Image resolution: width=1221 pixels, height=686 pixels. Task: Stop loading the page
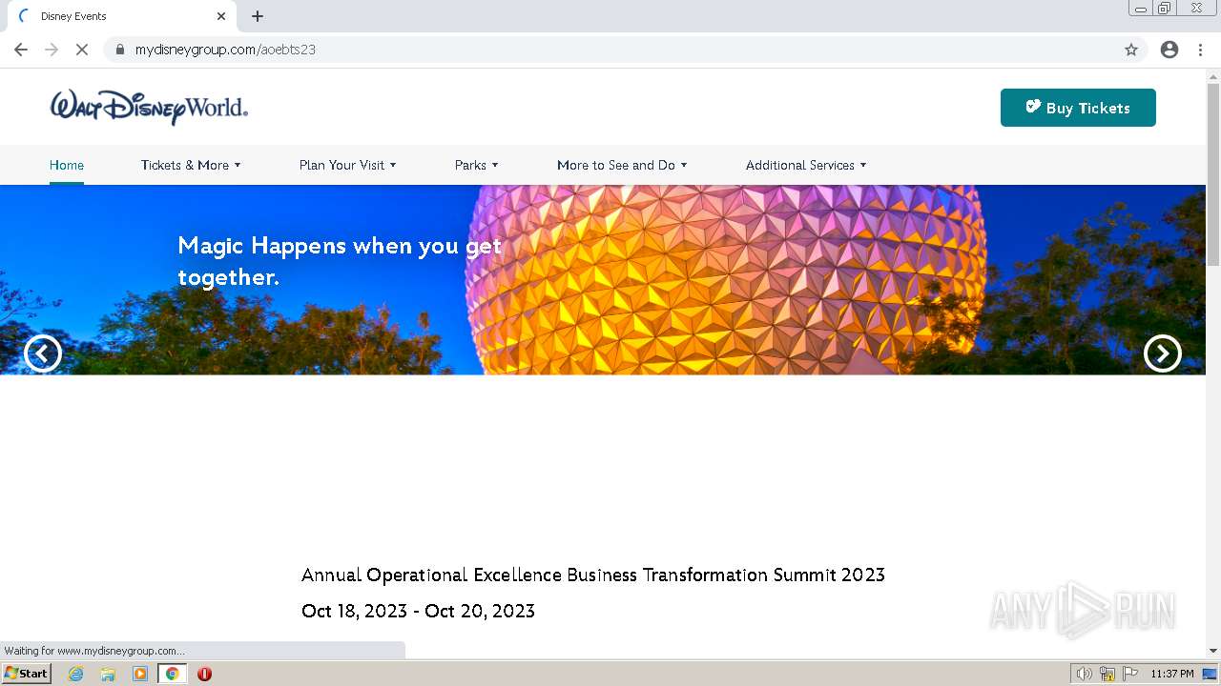82,50
